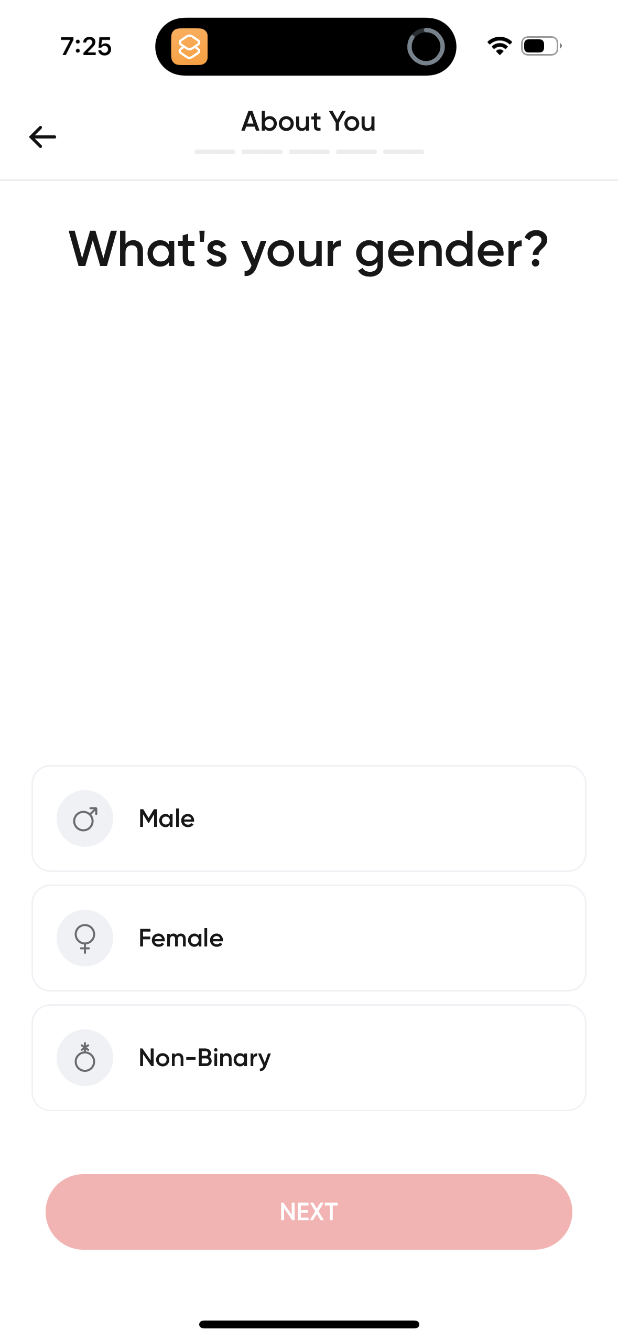The image size is (618, 1341).
Task: Click the first progress bar segment
Action: pyautogui.click(x=214, y=152)
